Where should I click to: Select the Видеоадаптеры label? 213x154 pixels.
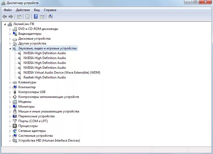click(30, 34)
